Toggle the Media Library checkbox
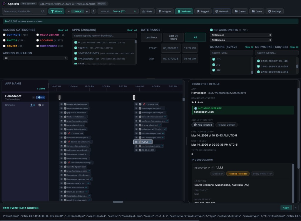 [38, 35]
